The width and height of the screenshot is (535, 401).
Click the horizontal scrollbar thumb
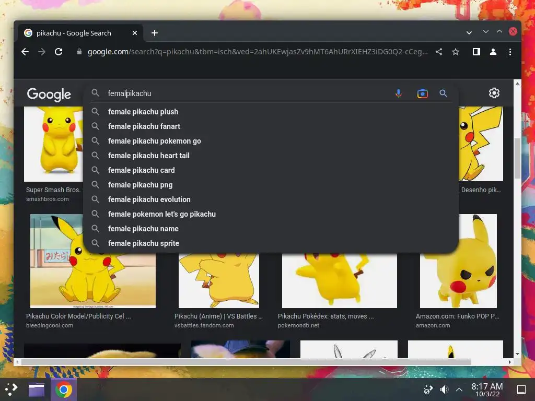(246, 362)
